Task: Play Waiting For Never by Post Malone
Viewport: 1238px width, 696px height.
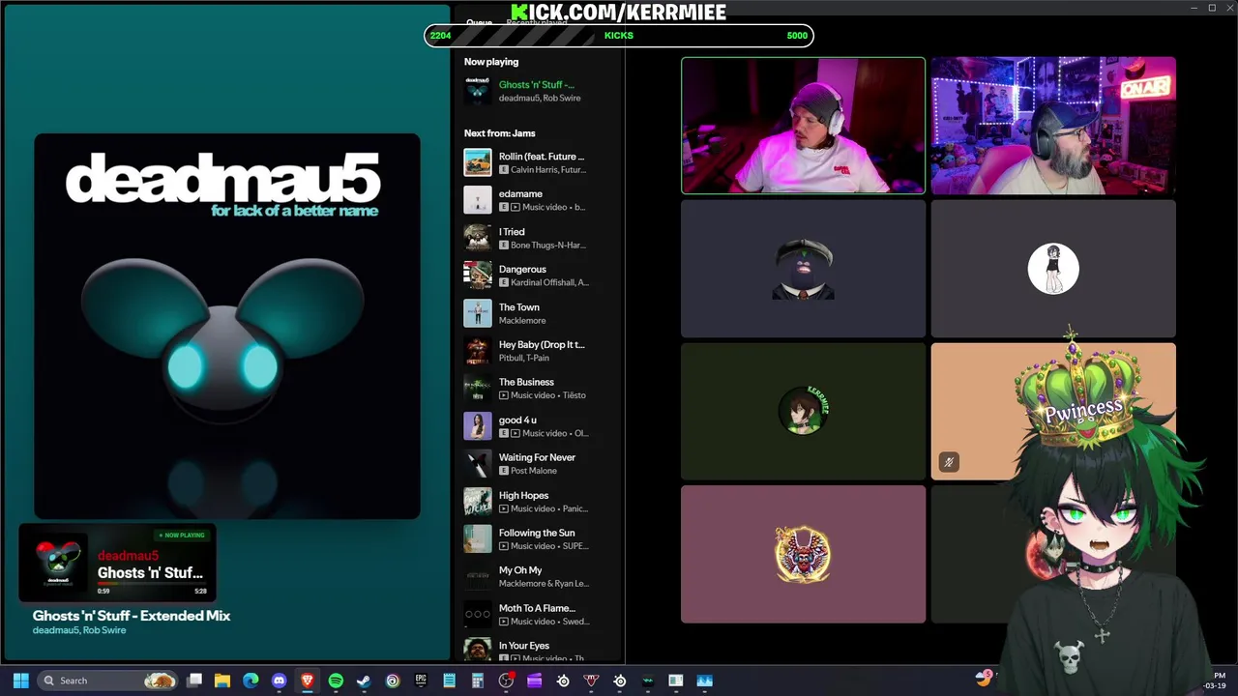Action: pyautogui.click(x=538, y=464)
